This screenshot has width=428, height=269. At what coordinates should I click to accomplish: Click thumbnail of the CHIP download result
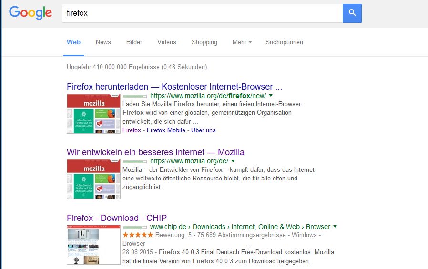93,244
